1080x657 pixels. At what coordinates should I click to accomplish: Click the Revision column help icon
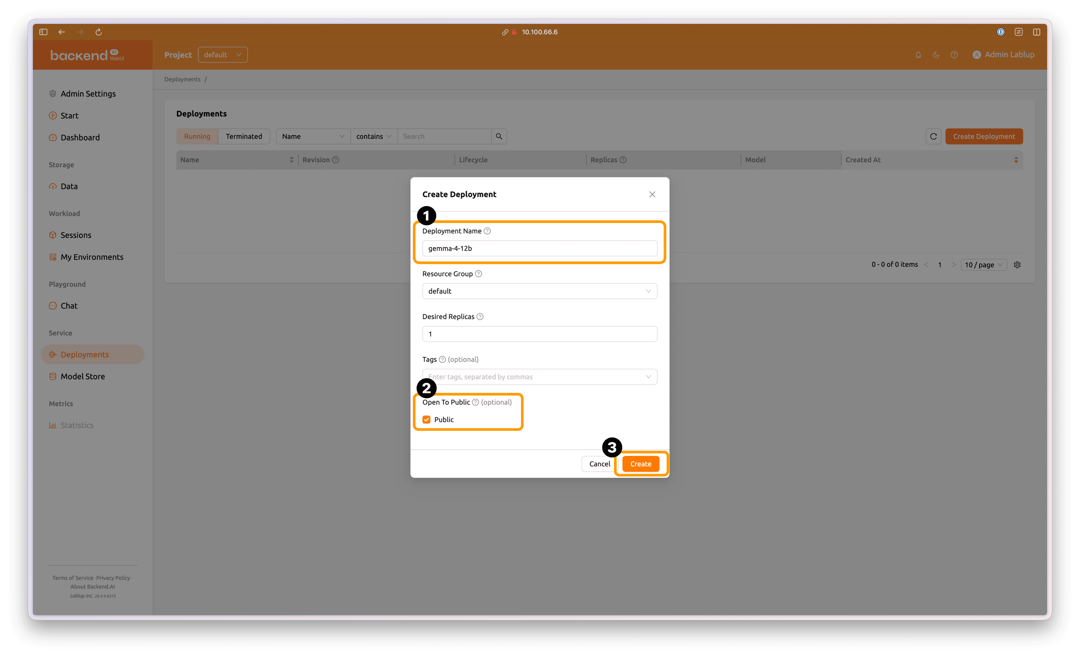click(x=335, y=160)
